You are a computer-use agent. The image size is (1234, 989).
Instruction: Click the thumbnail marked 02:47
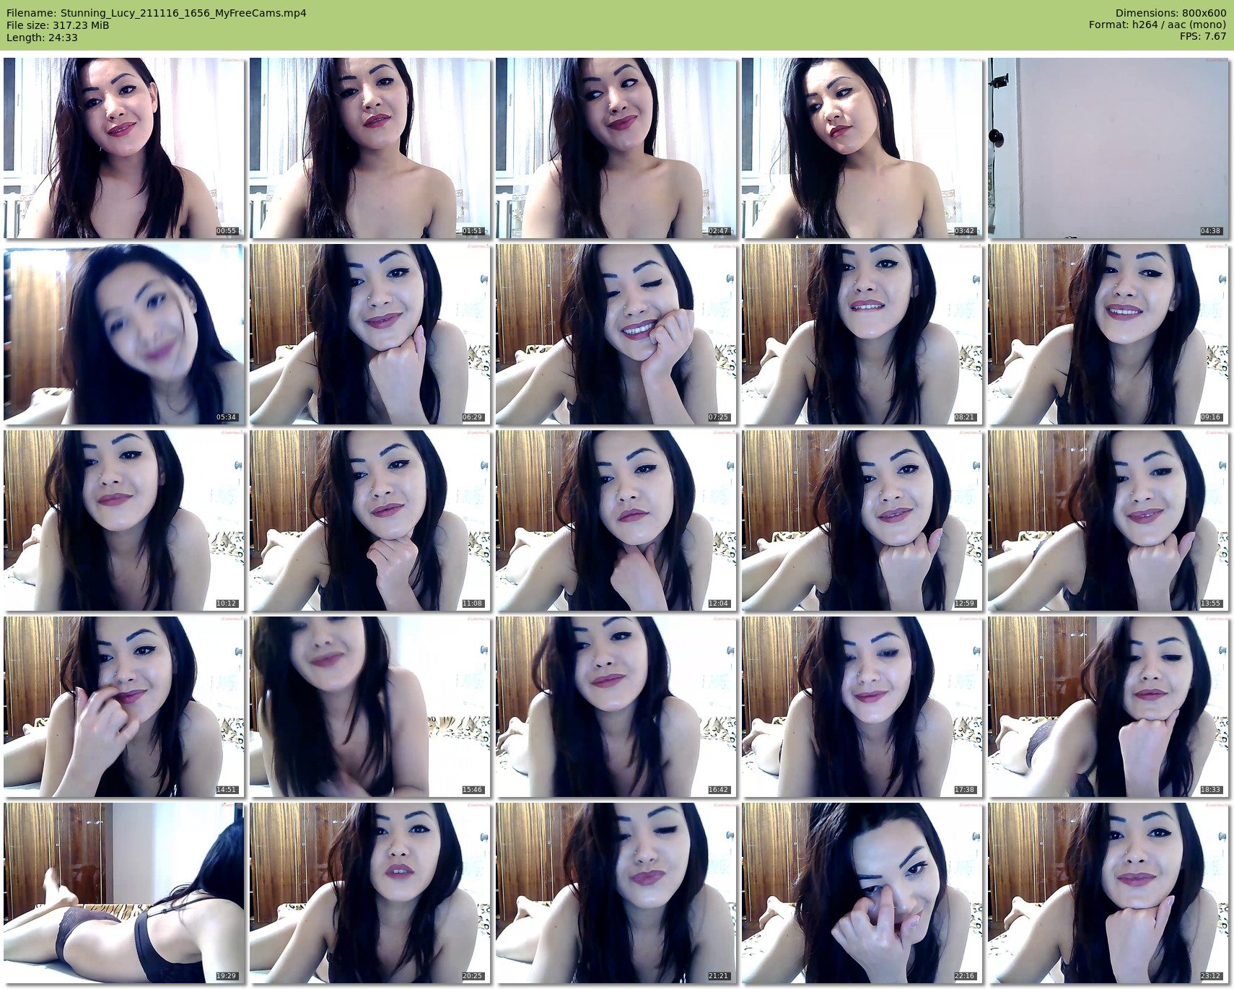[616, 148]
